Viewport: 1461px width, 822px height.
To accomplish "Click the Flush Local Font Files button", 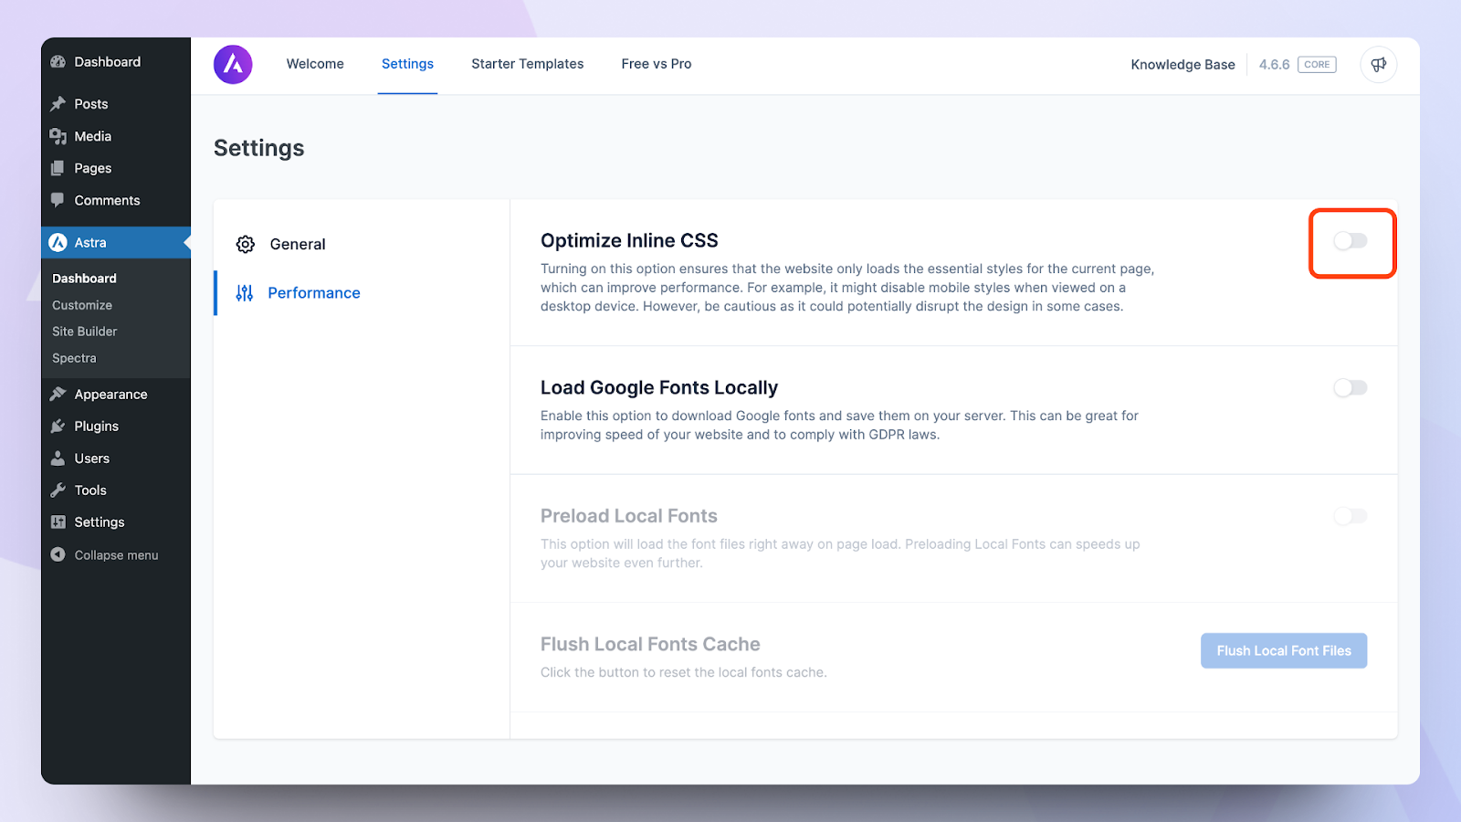I will pos(1284,651).
